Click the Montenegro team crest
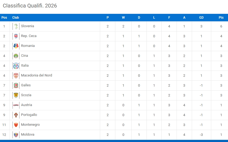Screen dimensions: 228x142 [x=16, y=125]
